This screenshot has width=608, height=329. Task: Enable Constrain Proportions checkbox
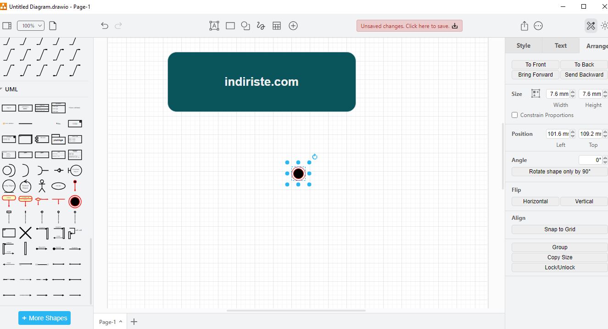point(515,115)
